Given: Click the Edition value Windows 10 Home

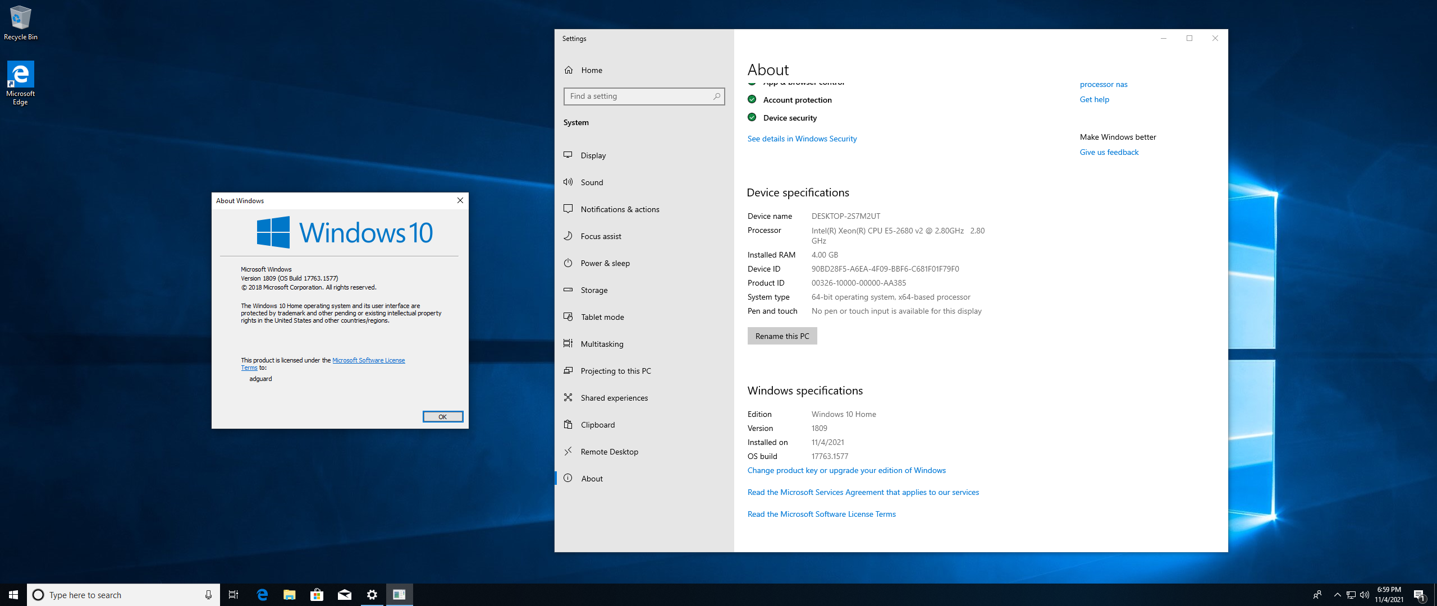Looking at the screenshot, I should click(844, 414).
